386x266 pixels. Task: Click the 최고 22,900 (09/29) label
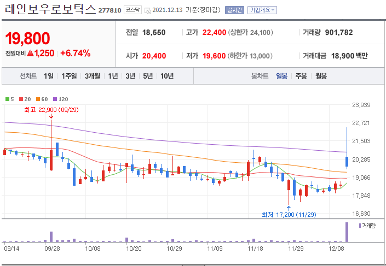[51, 110]
